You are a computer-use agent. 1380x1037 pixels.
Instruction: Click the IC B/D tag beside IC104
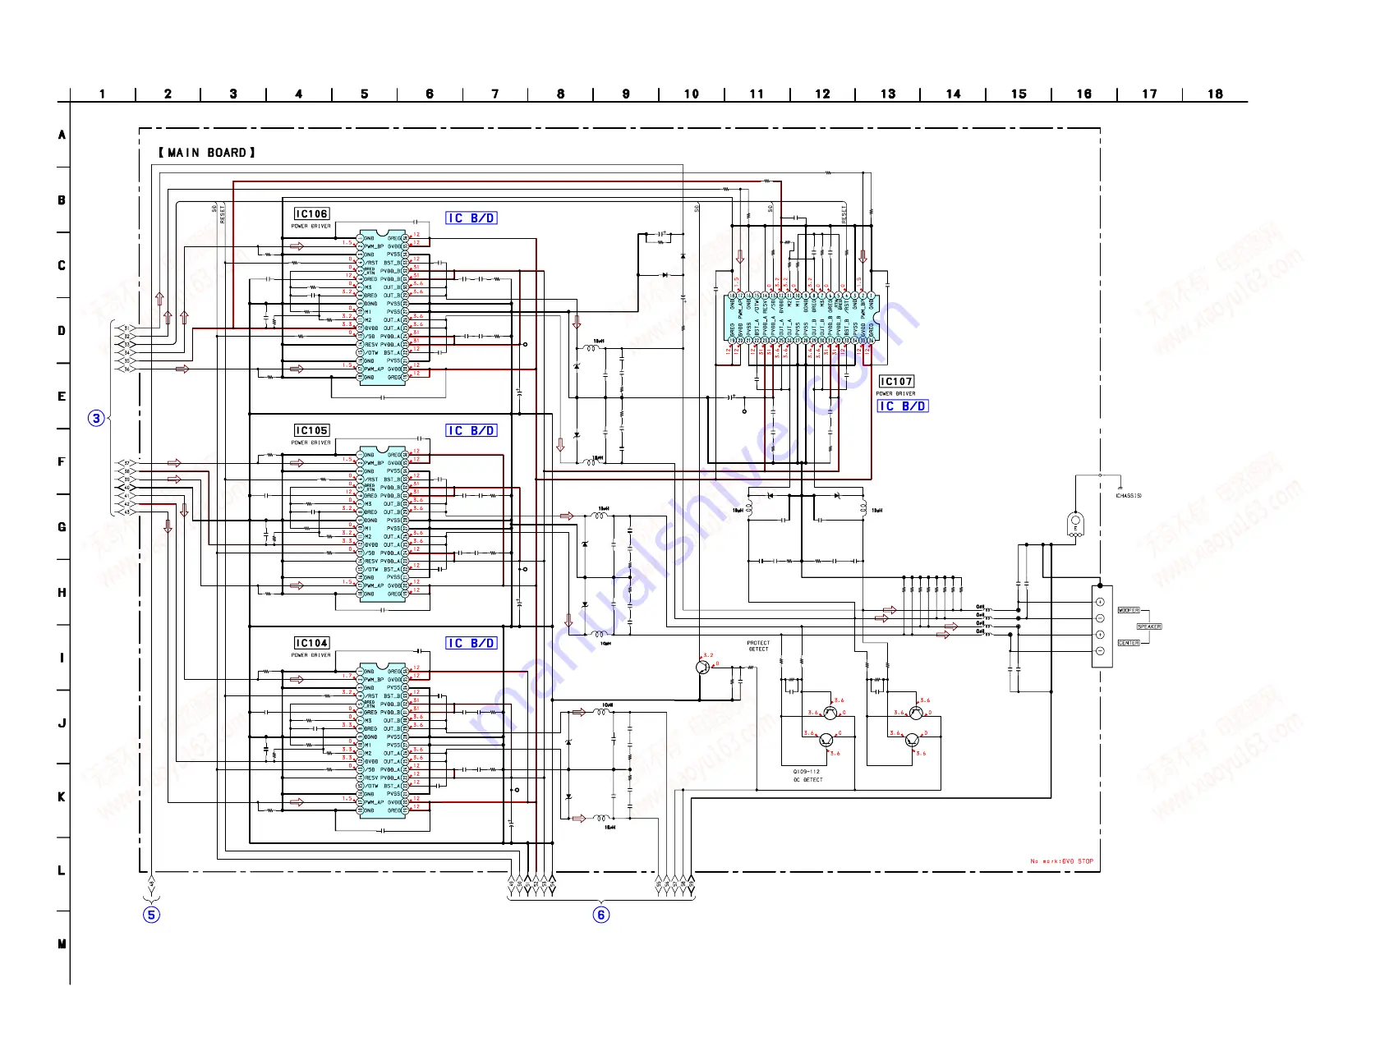(x=471, y=644)
